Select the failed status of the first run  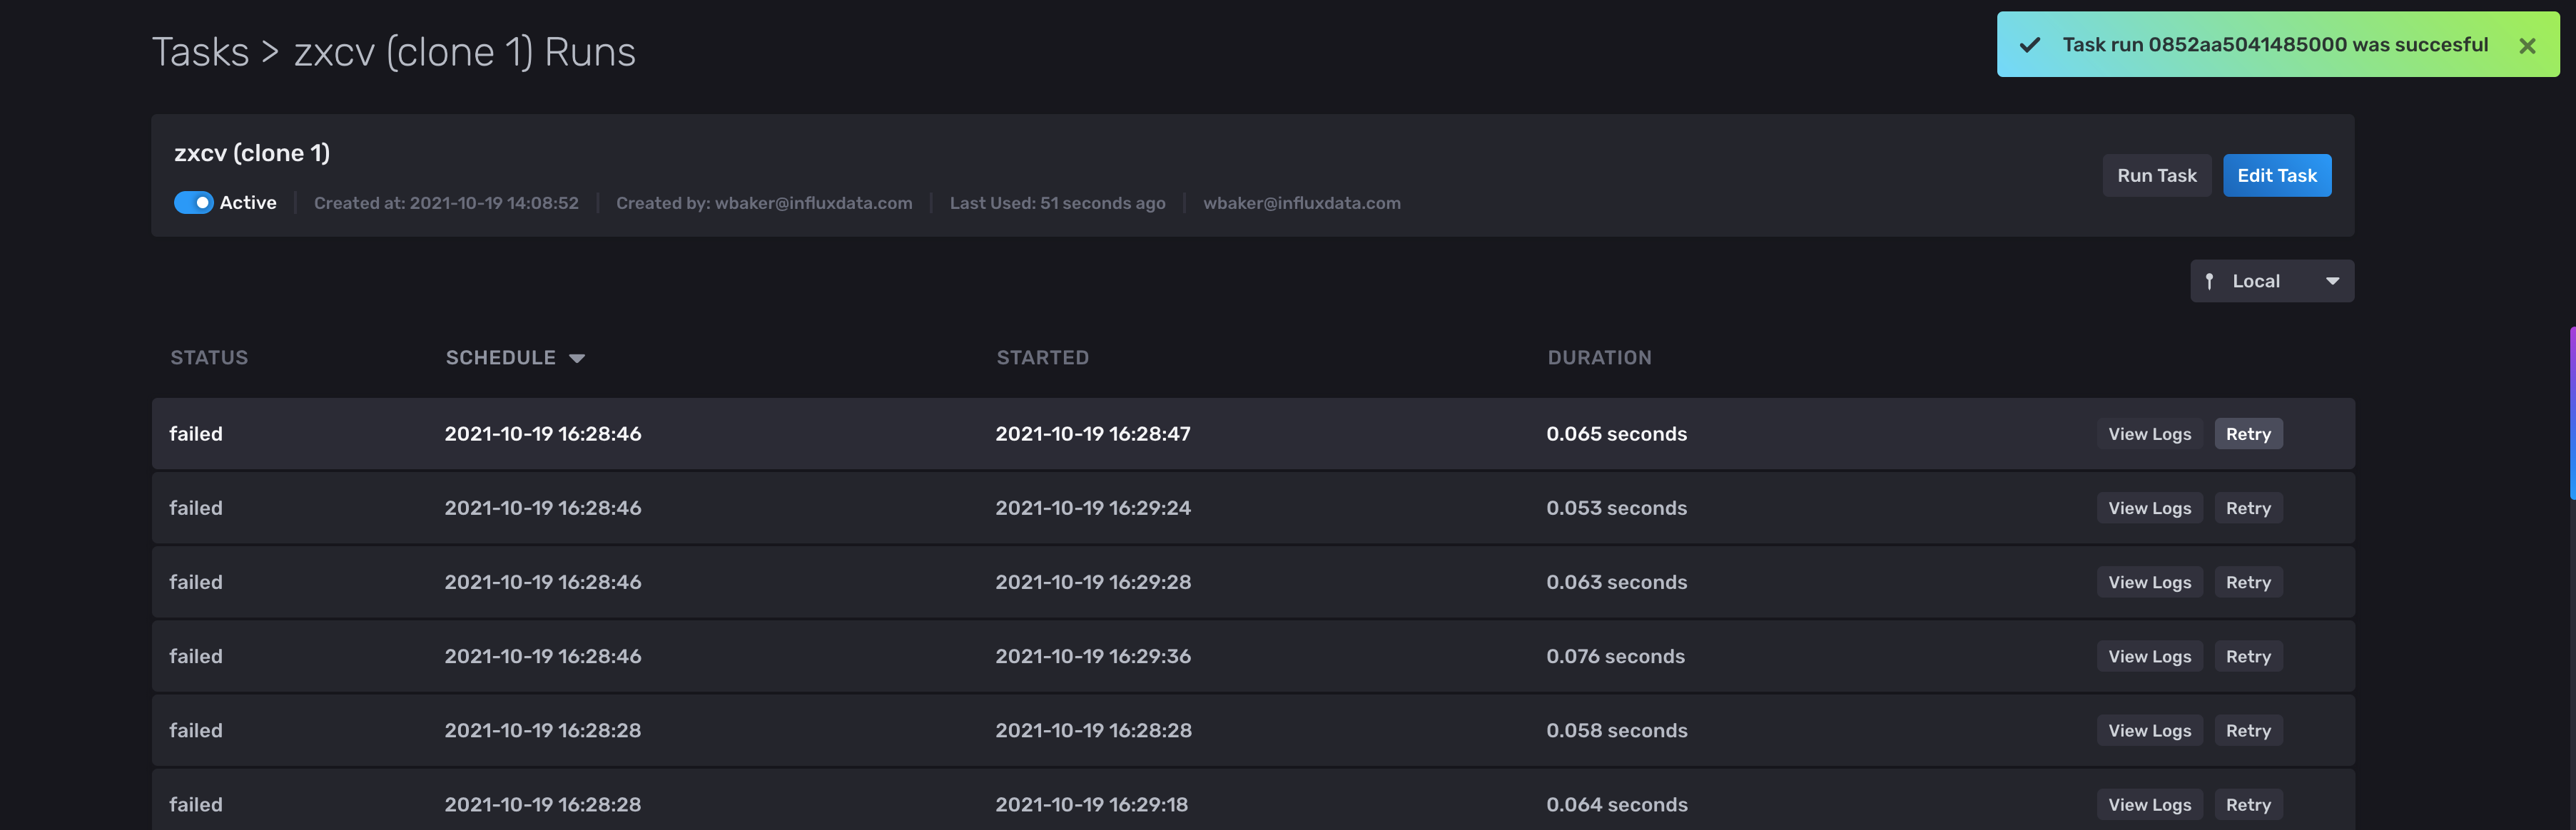(x=196, y=434)
